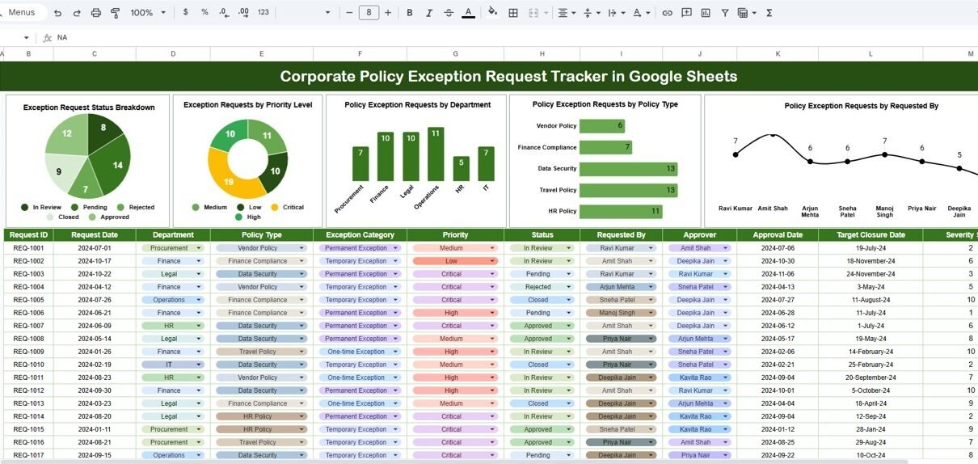Image resolution: width=978 pixels, height=464 pixels.
Task: Click the Insert link icon
Action: [x=667, y=13]
